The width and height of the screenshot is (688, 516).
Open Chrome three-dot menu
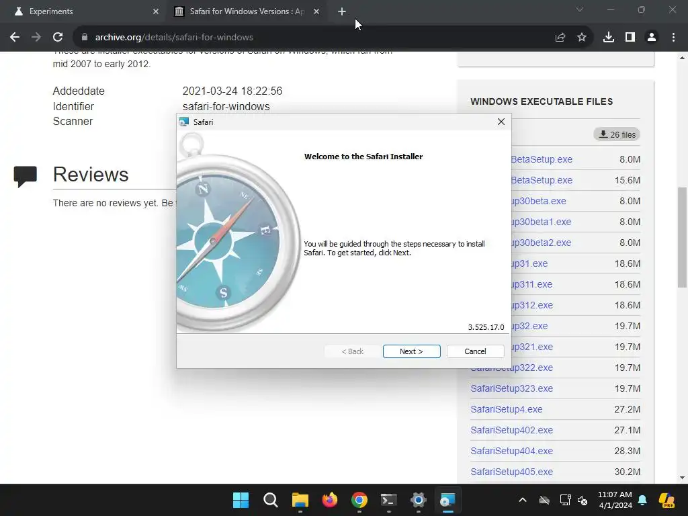(673, 38)
